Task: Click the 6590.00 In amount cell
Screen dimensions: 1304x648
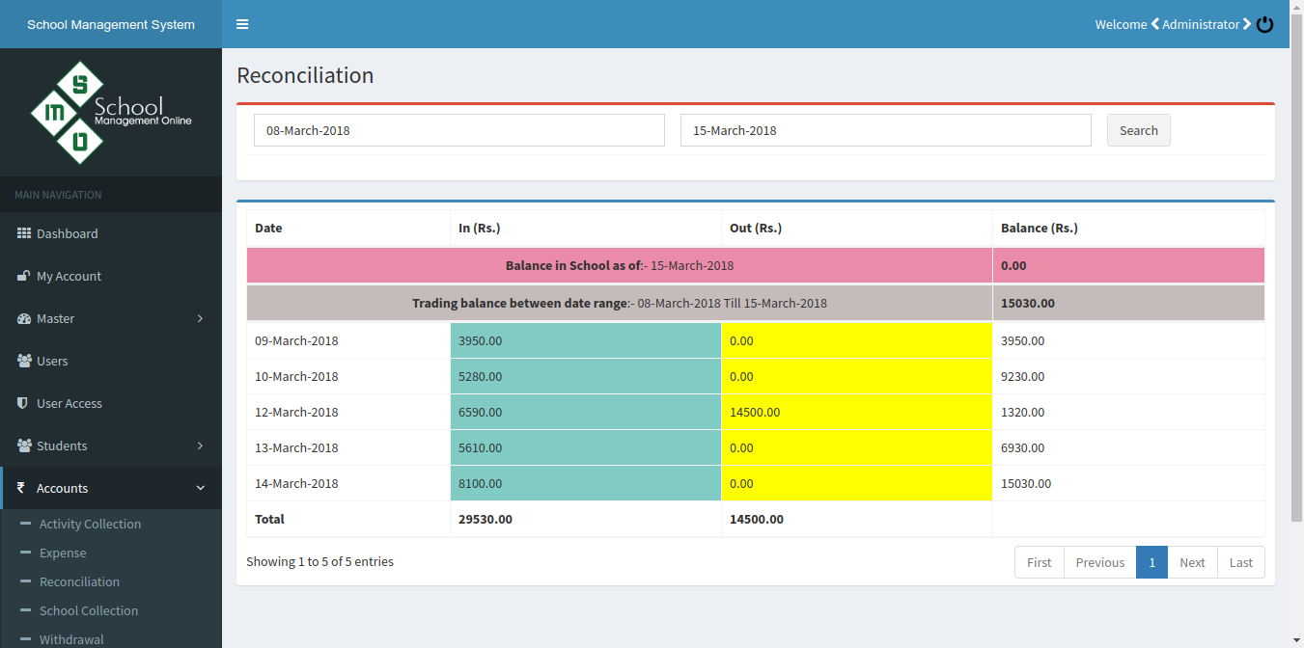Action: click(x=586, y=412)
